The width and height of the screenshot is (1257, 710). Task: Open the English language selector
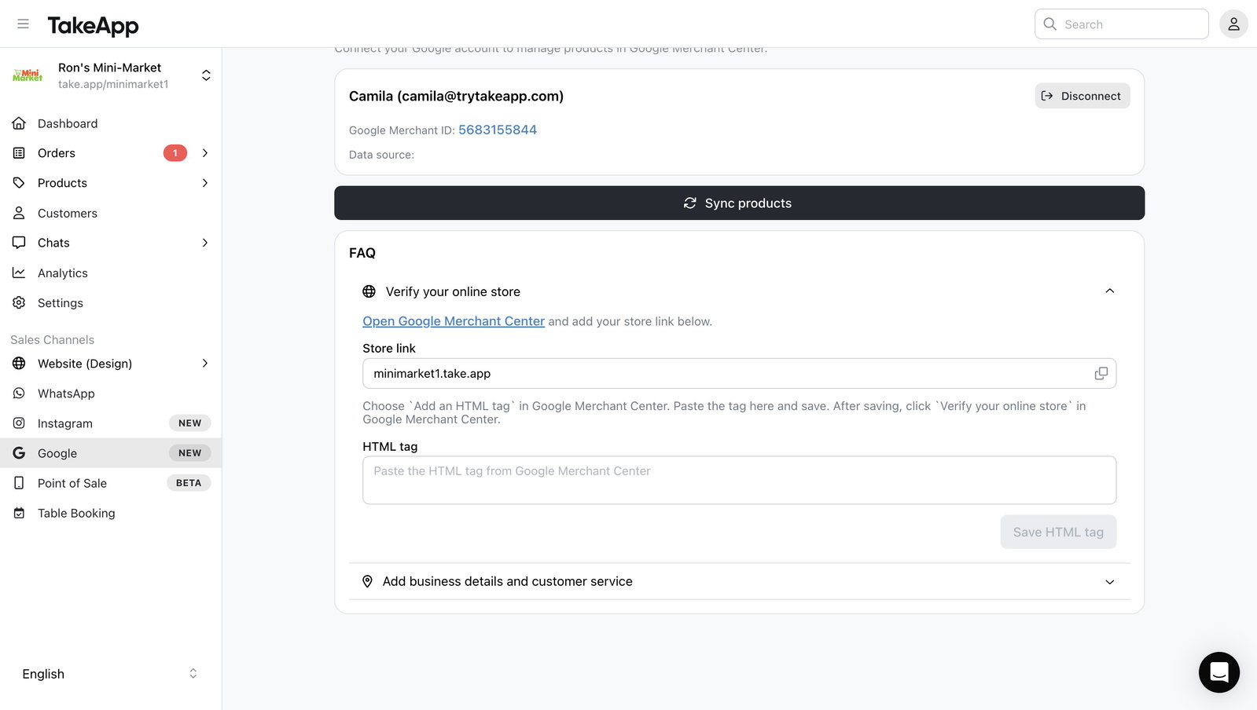click(x=110, y=674)
